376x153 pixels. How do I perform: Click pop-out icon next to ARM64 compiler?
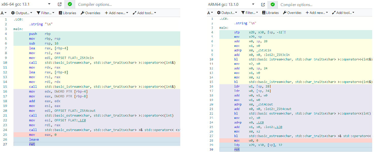pyautogui.click(x=263, y=4)
